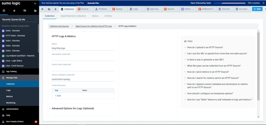
Task: Open the red notification badge showing 8
Action: click(x=36, y=122)
